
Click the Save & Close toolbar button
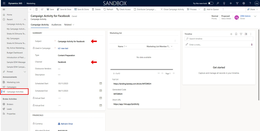64,9
